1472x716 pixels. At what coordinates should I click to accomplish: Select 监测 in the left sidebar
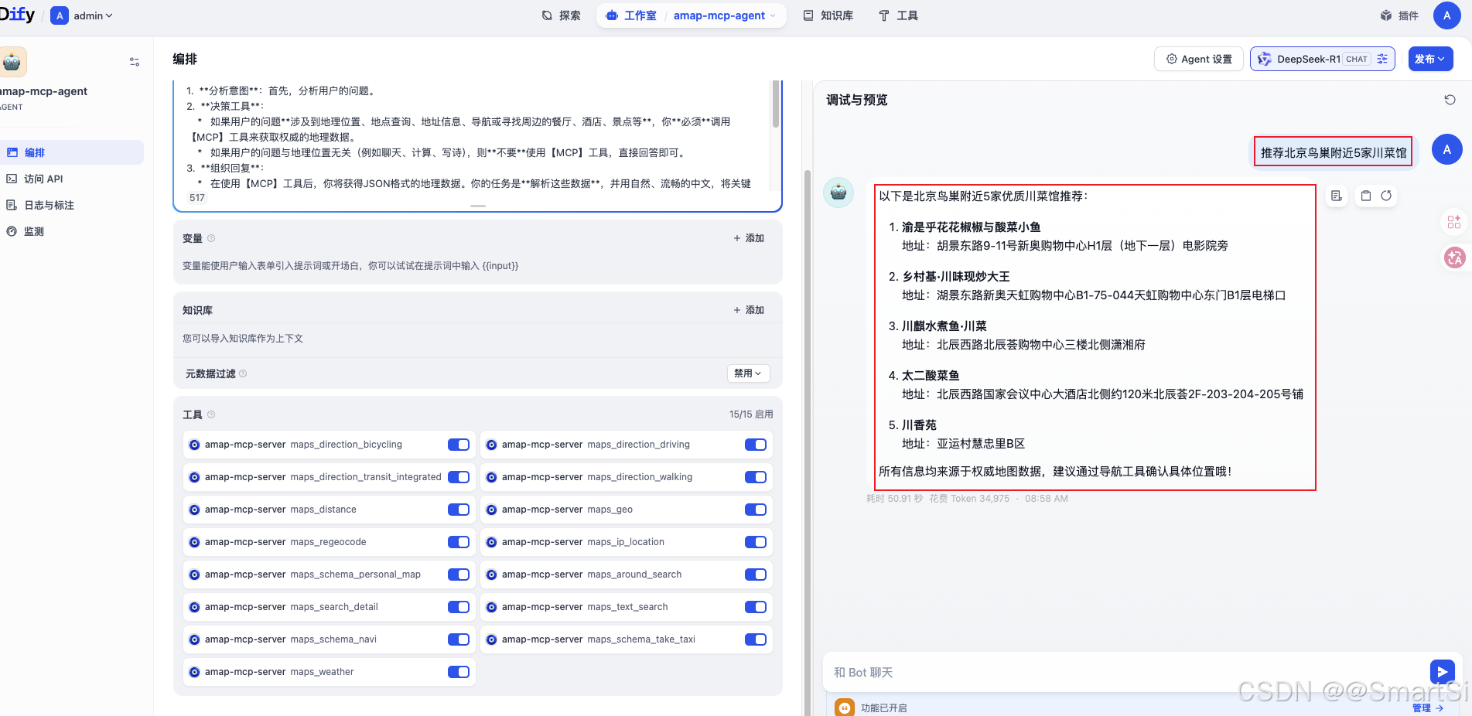click(34, 230)
